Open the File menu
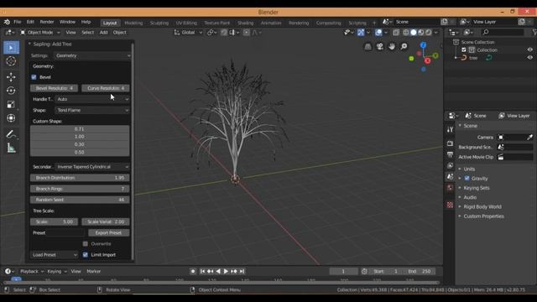The image size is (537, 302). [17, 22]
